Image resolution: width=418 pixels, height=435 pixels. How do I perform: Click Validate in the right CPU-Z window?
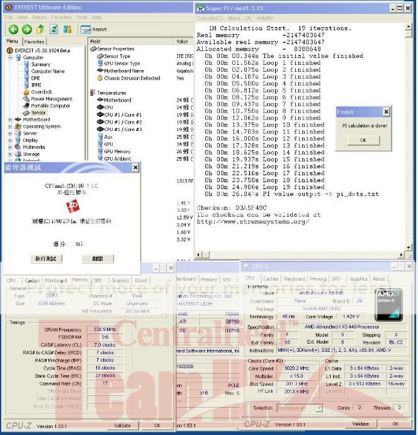(x=361, y=424)
